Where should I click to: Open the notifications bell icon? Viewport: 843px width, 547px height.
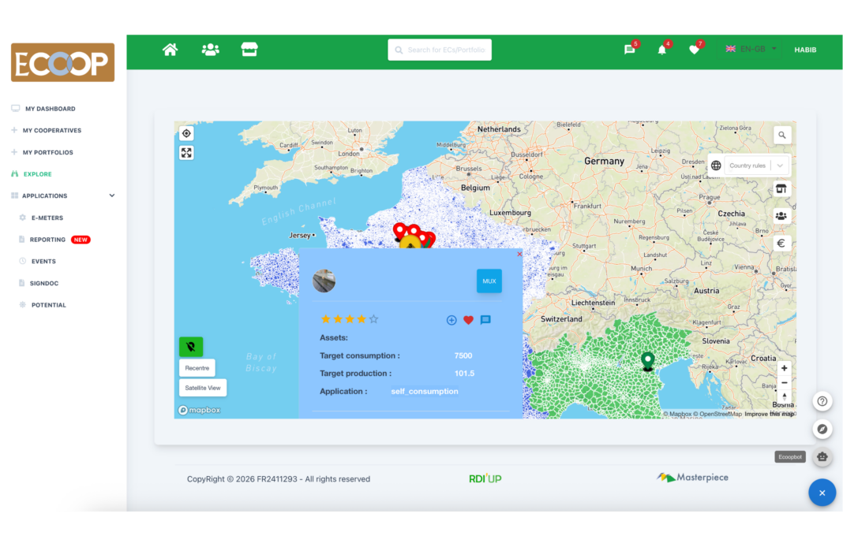coord(661,50)
